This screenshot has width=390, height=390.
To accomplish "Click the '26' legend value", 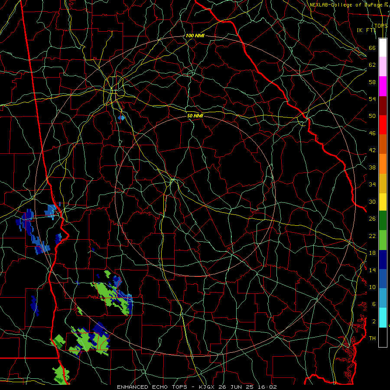I will pos(372,219).
